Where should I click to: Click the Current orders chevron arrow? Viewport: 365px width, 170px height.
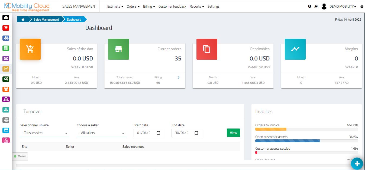pos(178,78)
